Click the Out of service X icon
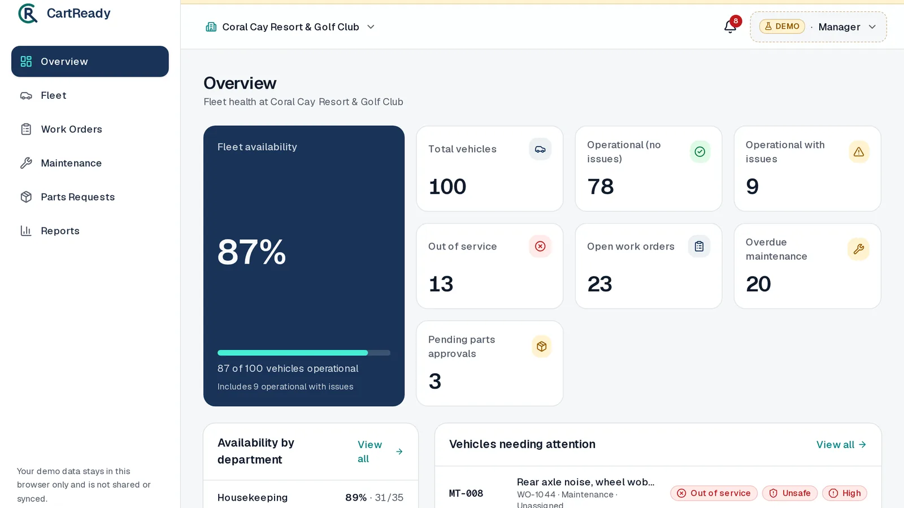The width and height of the screenshot is (904, 508). tap(540, 246)
